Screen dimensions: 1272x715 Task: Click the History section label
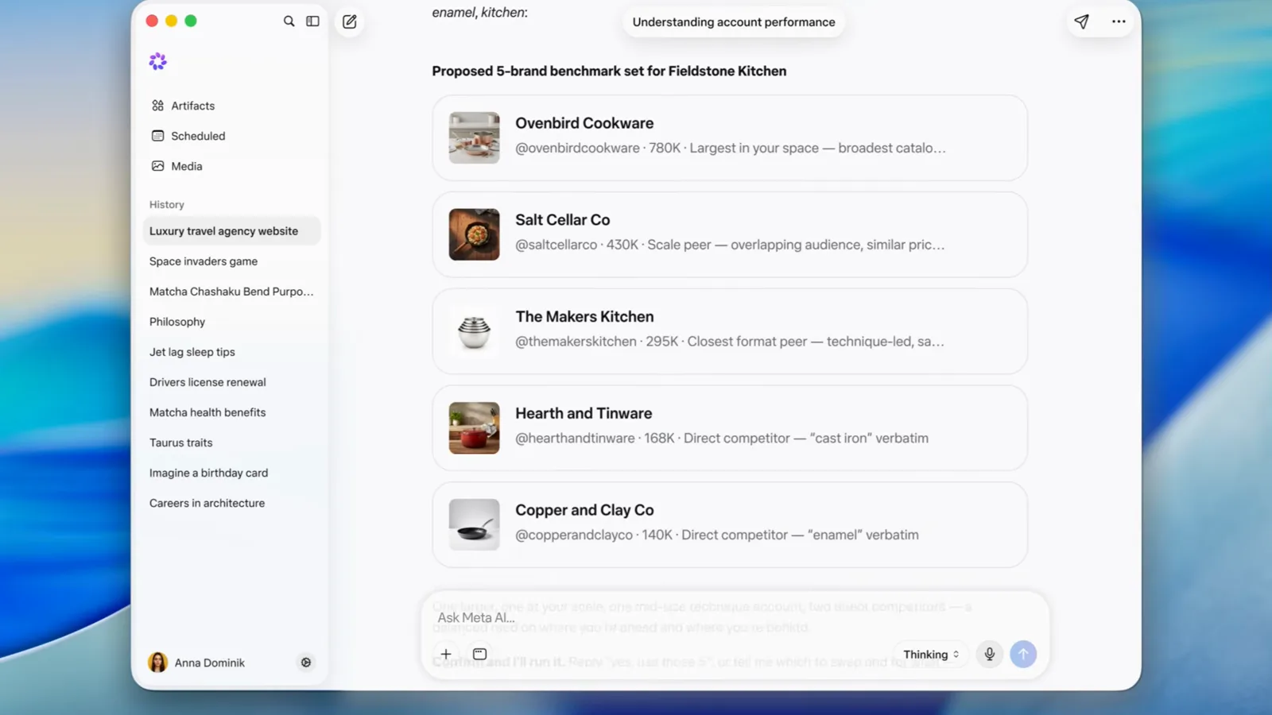coord(167,204)
